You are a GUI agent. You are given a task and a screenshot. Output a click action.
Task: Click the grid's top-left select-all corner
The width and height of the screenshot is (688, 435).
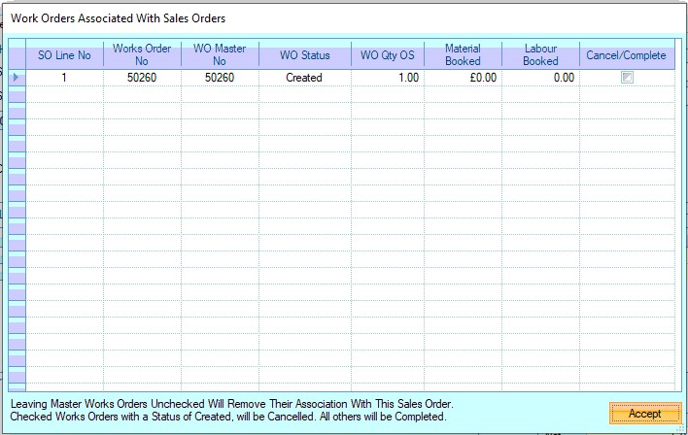pos(17,55)
